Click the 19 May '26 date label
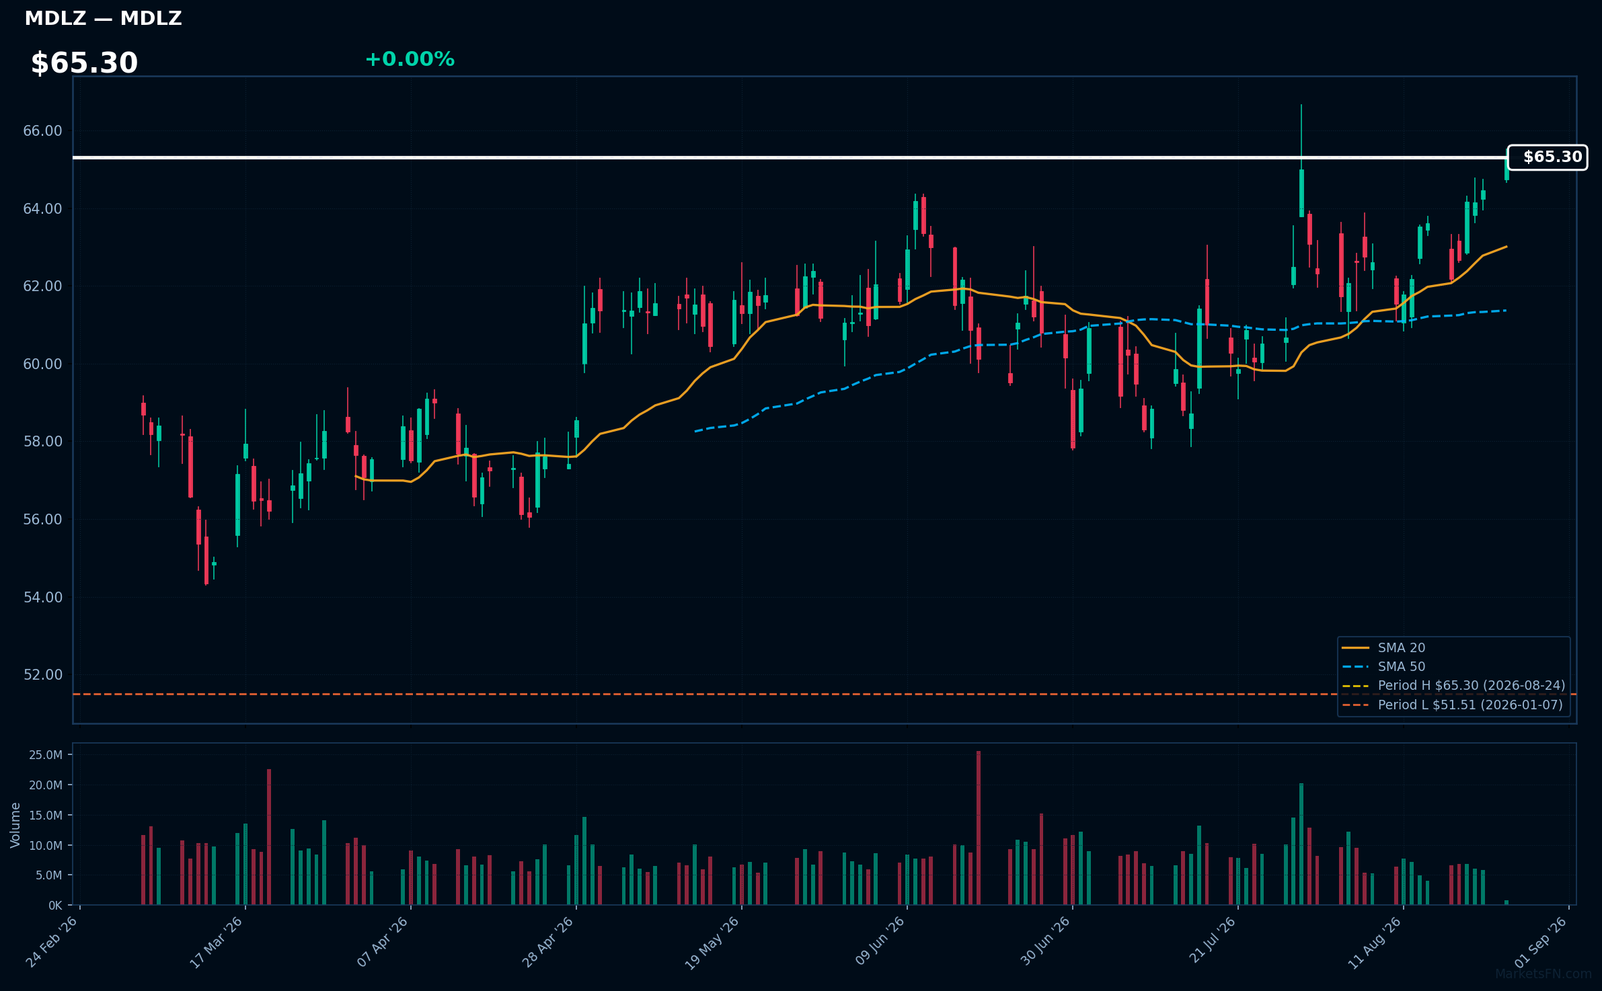This screenshot has height=991, width=1602. (712, 943)
